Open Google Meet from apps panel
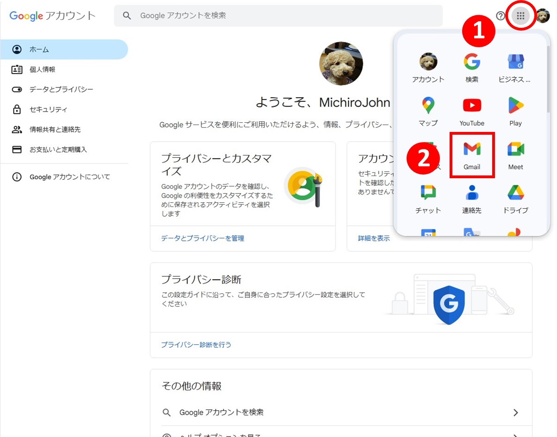This screenshot has height=437, width=557. (515, 155)
